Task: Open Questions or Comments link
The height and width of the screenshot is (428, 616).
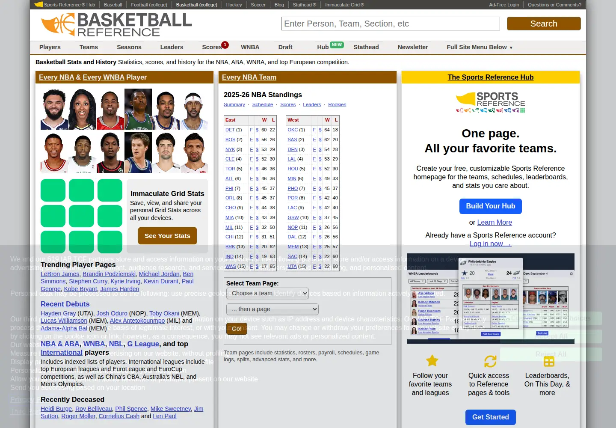Action: tap(554, 5)
